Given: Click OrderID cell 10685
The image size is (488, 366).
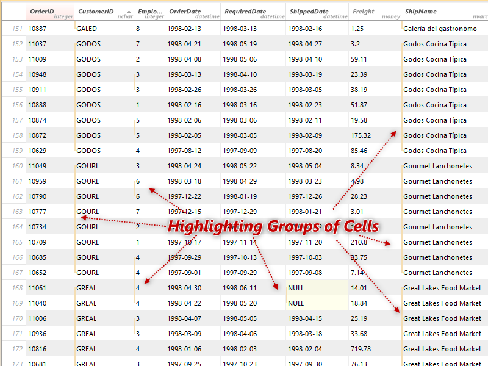Looking at the screenshot, I should (50, 257).
